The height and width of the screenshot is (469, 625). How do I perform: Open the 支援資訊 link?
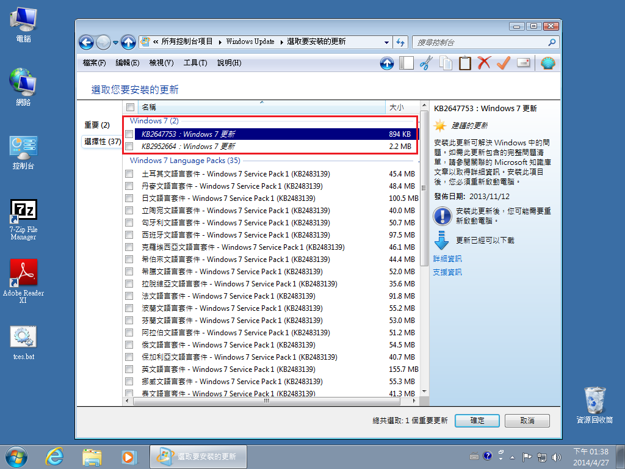click(x=447, y=272)
